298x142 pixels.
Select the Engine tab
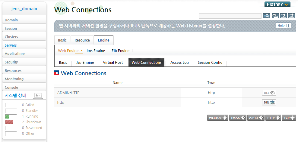point(103,40)
